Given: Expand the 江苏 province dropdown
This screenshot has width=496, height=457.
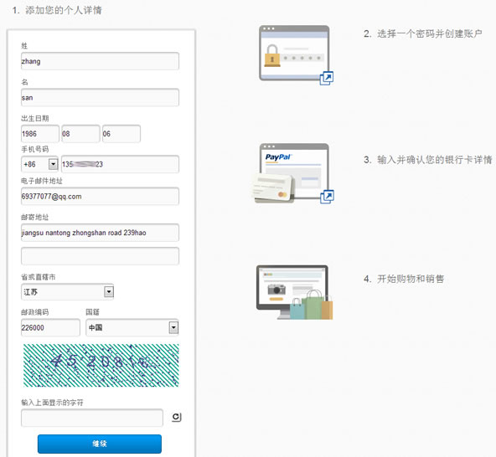Looking at the screenshot, I should tap(67, 292).
